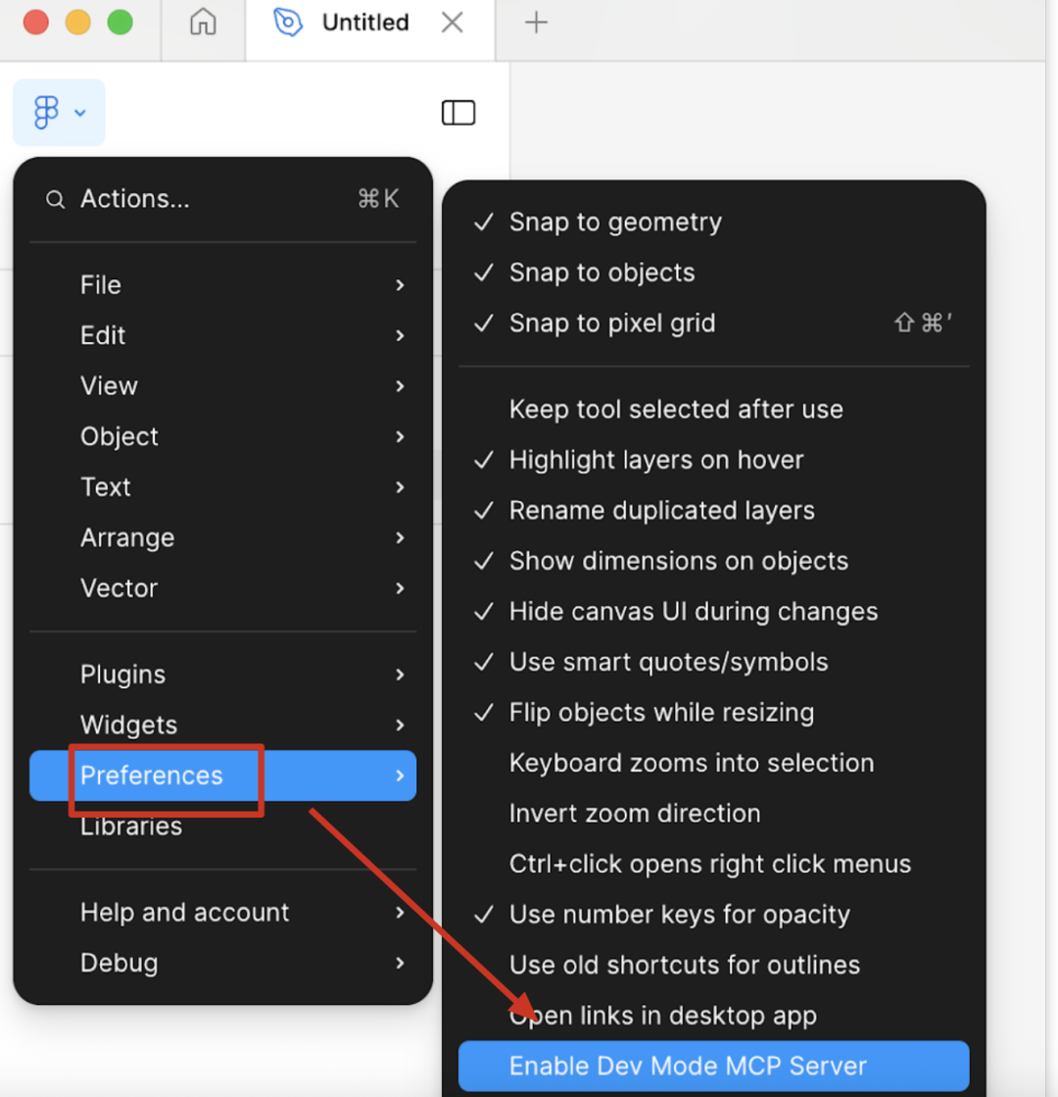Image resolution: width=1058 pixels, height=1097 pixels.
Task: Select the Preferences menu item
Action: coord(223,775)
